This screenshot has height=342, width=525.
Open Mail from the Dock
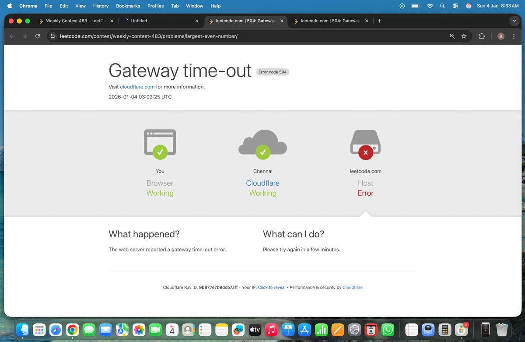click(x=106, y=329)
